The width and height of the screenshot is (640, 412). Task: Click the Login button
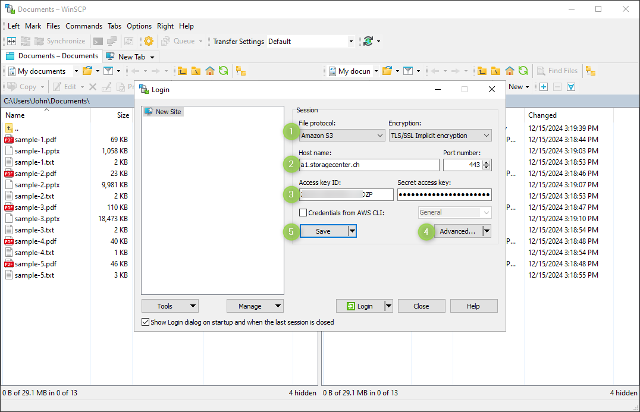tap(360, 306)
